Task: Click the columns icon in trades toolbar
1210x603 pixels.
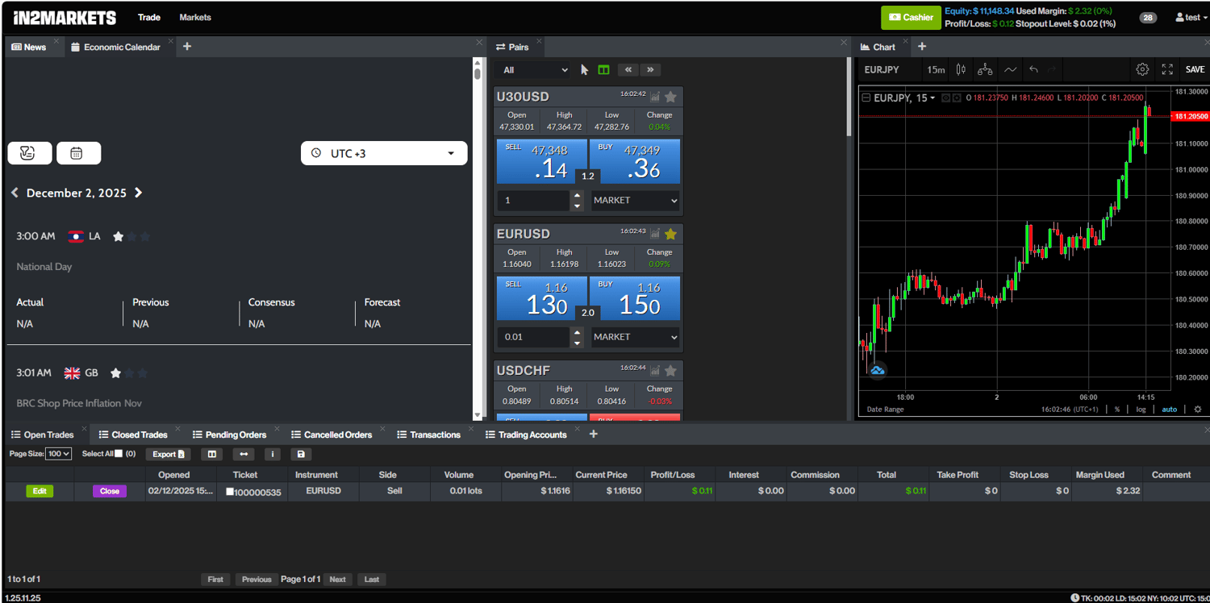Action: click(211, 454)
